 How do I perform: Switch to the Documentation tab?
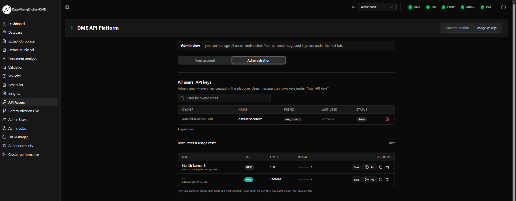[x=457, y=28]
